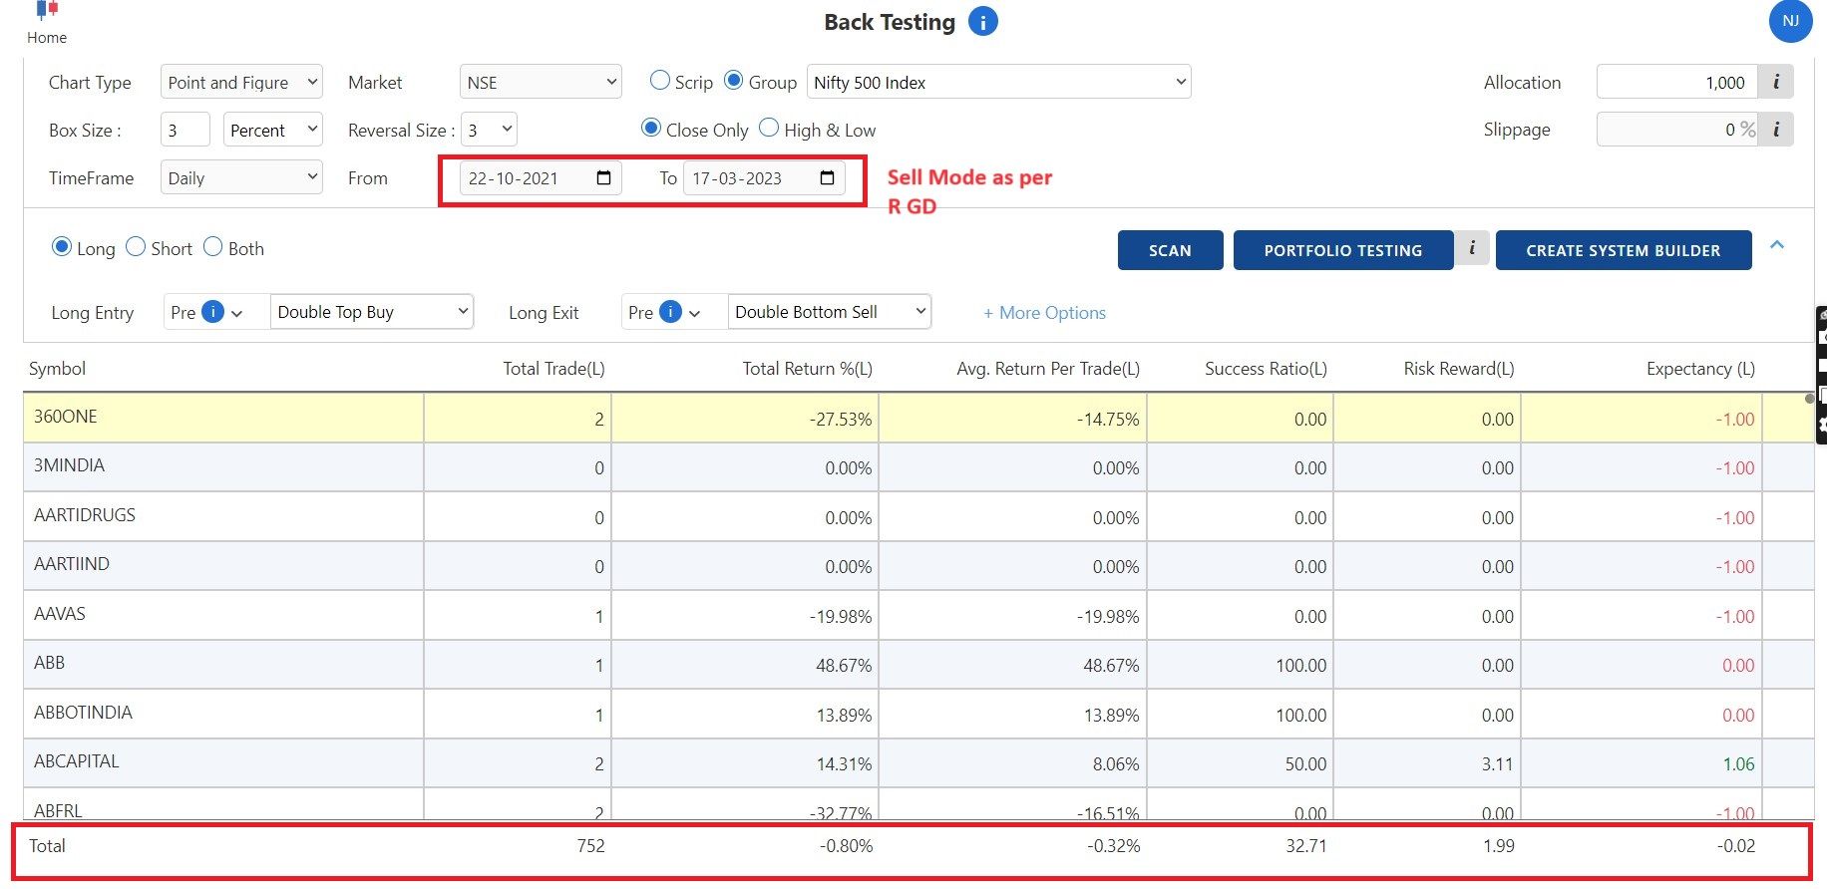Open the Double Top Buy entry dropdown
The image size is (1827, 889).
(372, 312)
